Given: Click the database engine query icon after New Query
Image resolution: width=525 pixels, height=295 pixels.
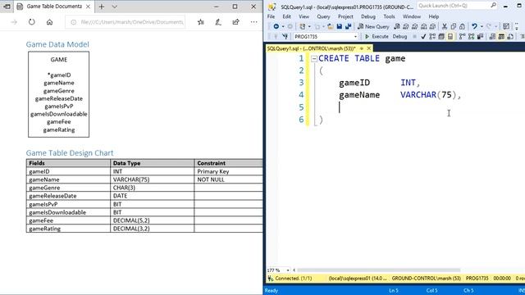Looking at the screenshot, I should [x=397, y=26].
